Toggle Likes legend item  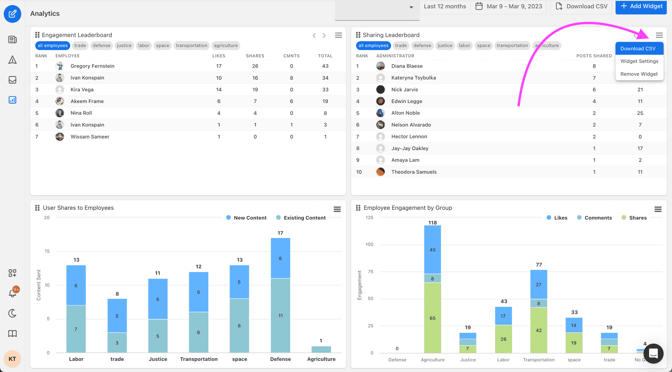click(x=557, y=218)
